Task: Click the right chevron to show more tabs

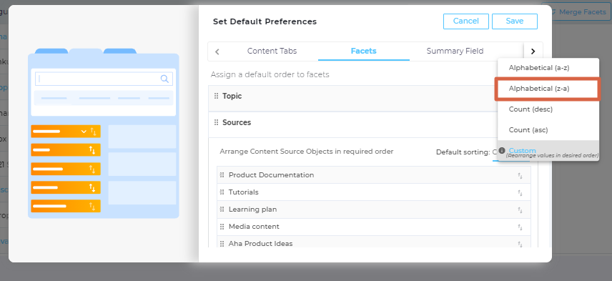Action: 533,51
